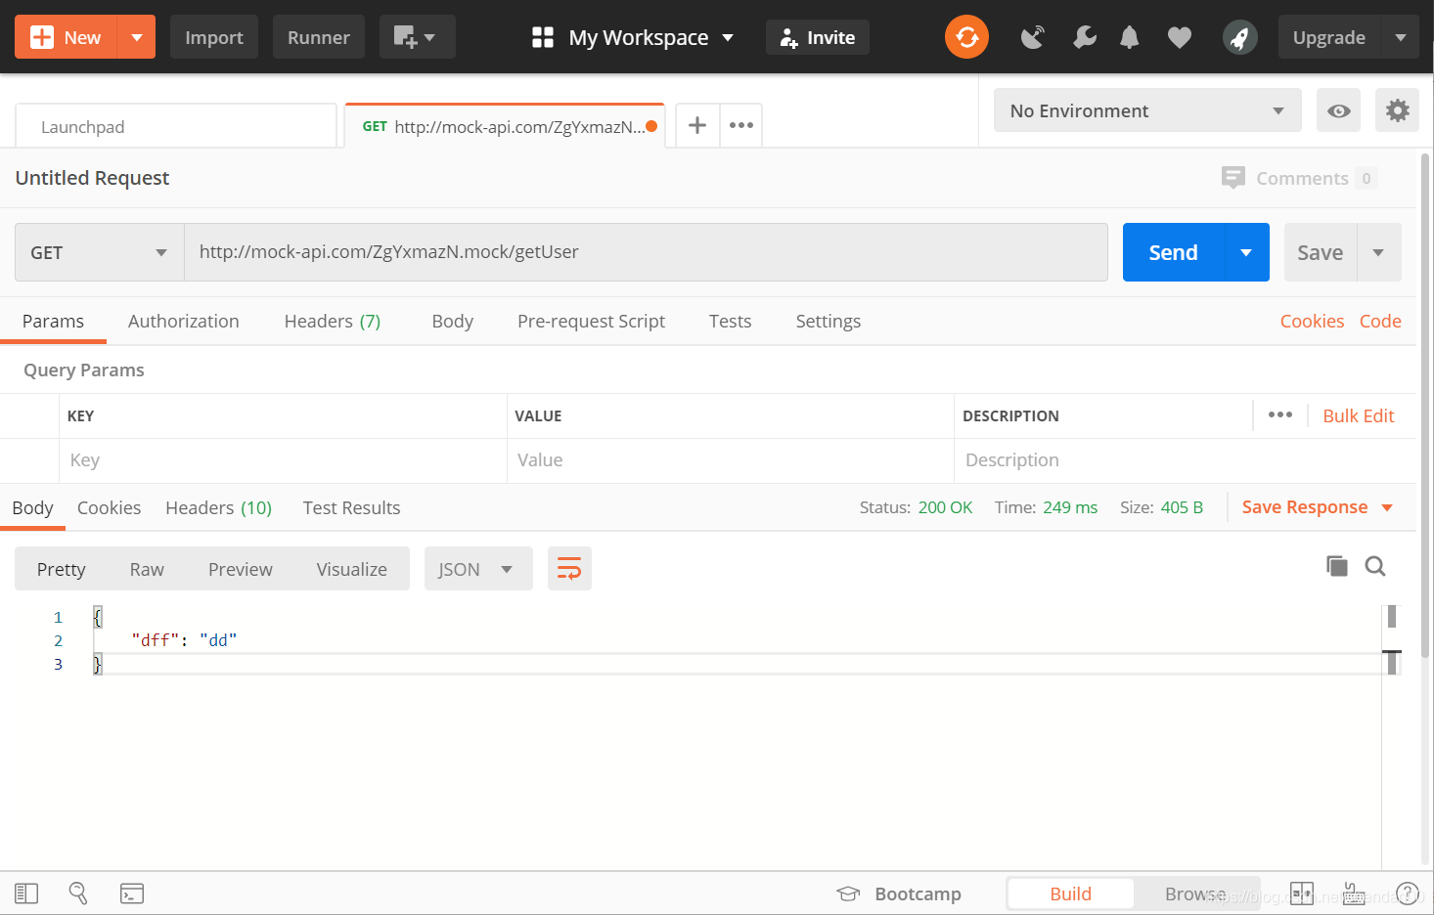Viewport: 1434px width, 915px height.
Task: Click the sync status icon
Action: (966, 37)
